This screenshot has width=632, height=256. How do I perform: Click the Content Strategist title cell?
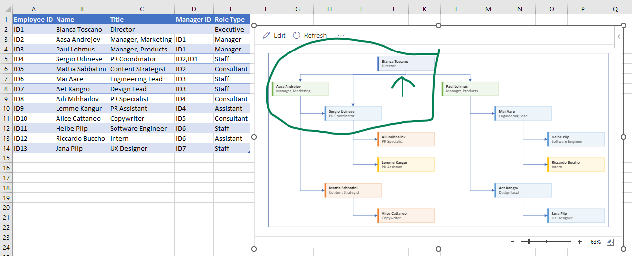coord(141,69)
